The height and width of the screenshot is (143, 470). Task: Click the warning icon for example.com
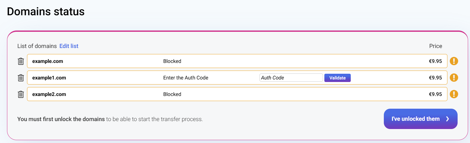click(x=454, y=61)
